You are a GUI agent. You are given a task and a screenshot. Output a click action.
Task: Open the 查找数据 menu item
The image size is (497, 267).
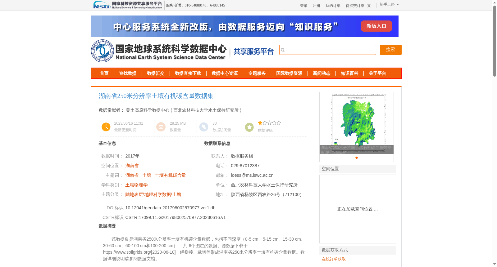tap(128, 73)
